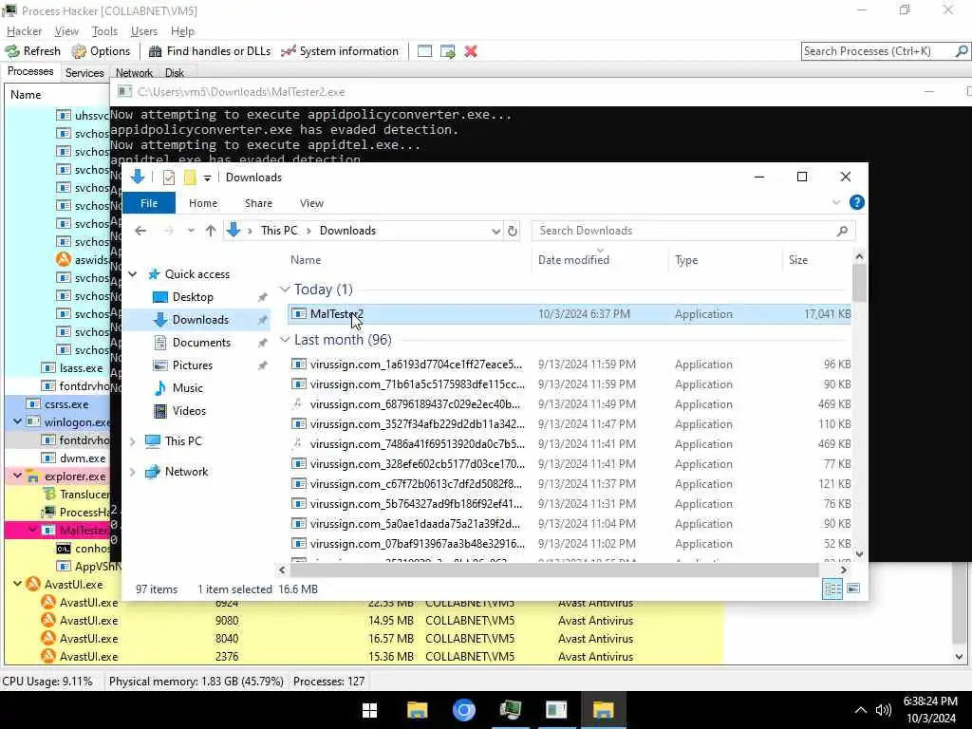This screenshot has height=729, width=972.
Task: Open the Share ribbon tab
Action: tap(258, 203)
